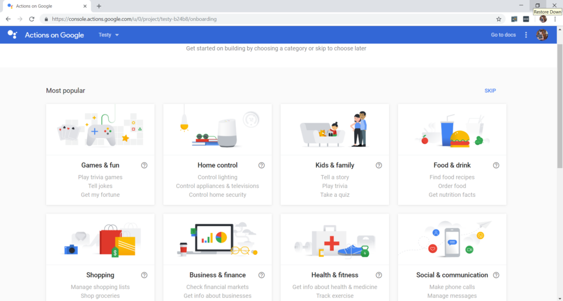Viewport: 563px width, 301px height.
Task: Show help for Social & communication
Action: pos(496,275)
